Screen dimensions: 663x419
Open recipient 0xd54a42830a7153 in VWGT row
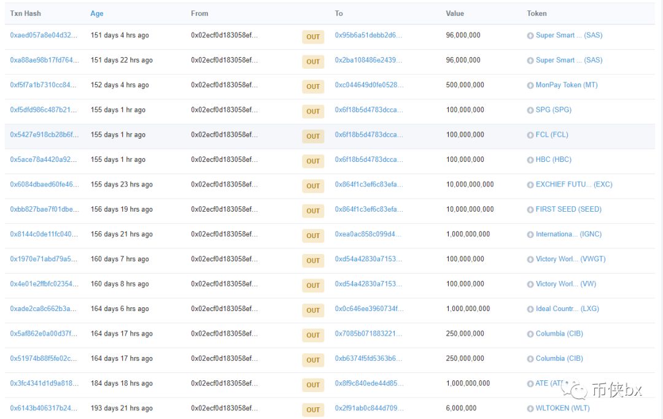(368, 259)
